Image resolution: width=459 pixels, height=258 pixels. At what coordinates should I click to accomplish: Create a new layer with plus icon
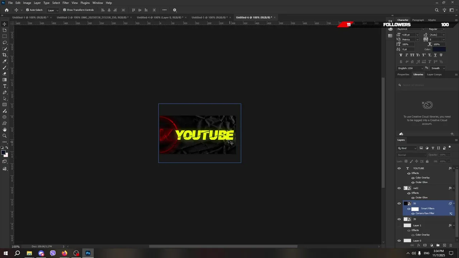444,245
